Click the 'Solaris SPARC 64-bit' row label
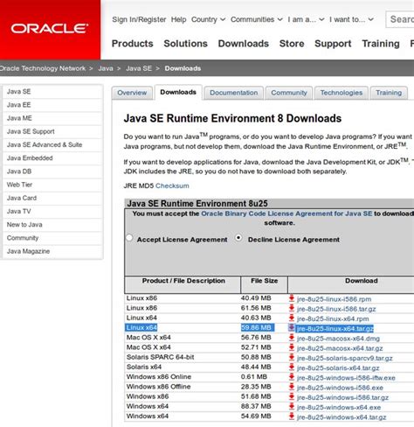 click(160, 357)
